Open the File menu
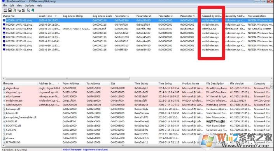The image size is (275, 151). [x=5, y=5]
